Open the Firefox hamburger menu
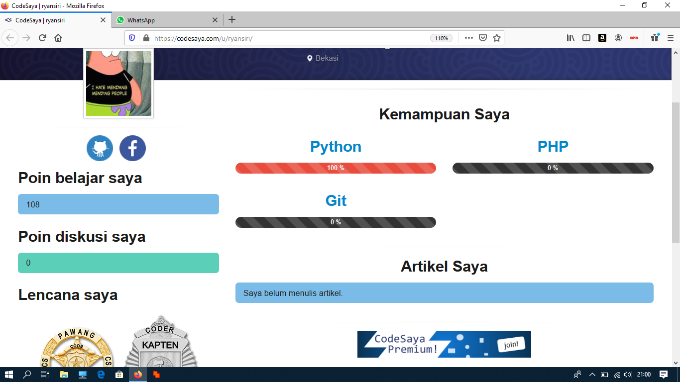This screenshot has height=382, width=680. tap(671, 38)
